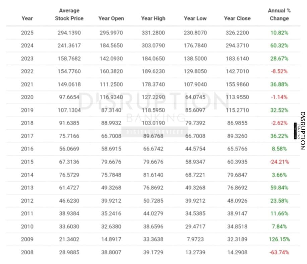Sort by the Year column header

point(27,18)
